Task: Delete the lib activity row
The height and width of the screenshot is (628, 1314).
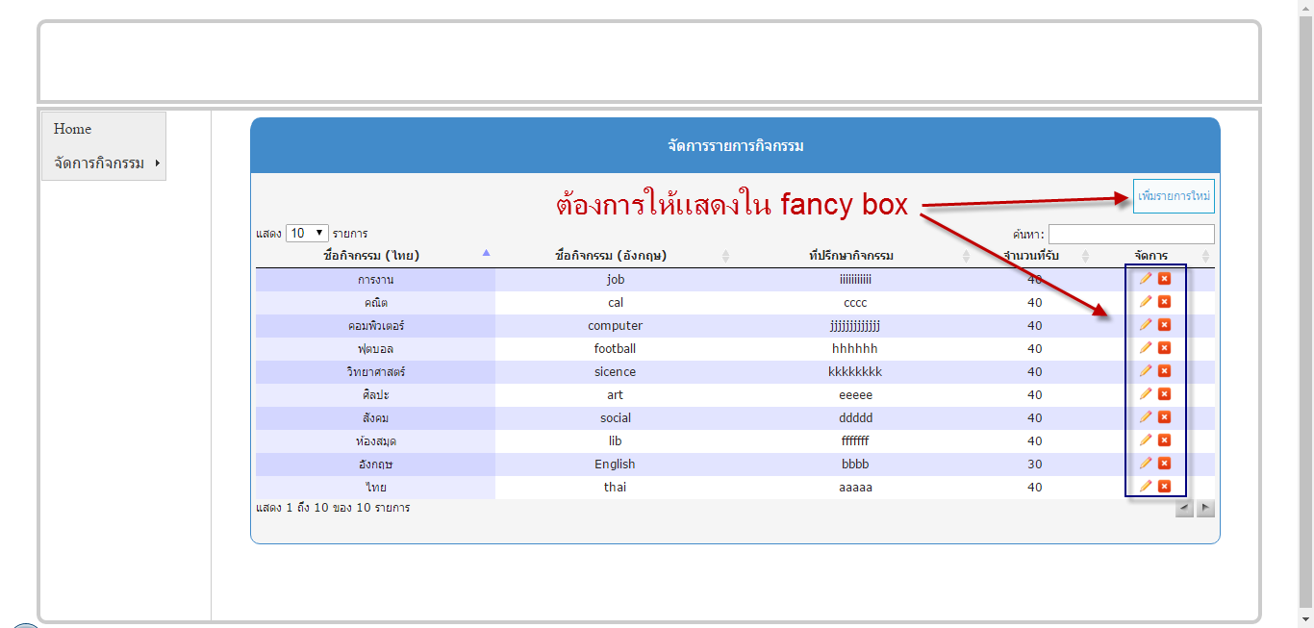Action: tap(1164, 440)
